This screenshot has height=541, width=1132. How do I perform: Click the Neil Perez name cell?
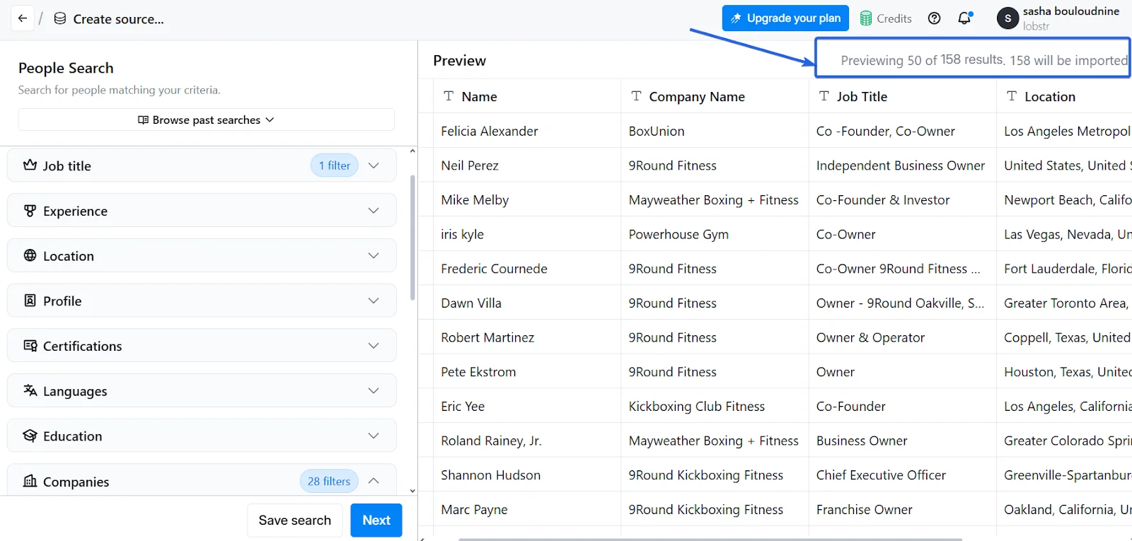(x=527, y=165)
